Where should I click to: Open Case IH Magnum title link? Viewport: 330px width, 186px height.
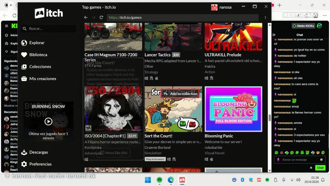111,57
